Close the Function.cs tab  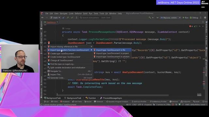coord(57,22)
